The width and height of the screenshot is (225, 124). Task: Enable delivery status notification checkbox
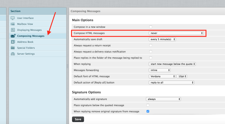150,52
